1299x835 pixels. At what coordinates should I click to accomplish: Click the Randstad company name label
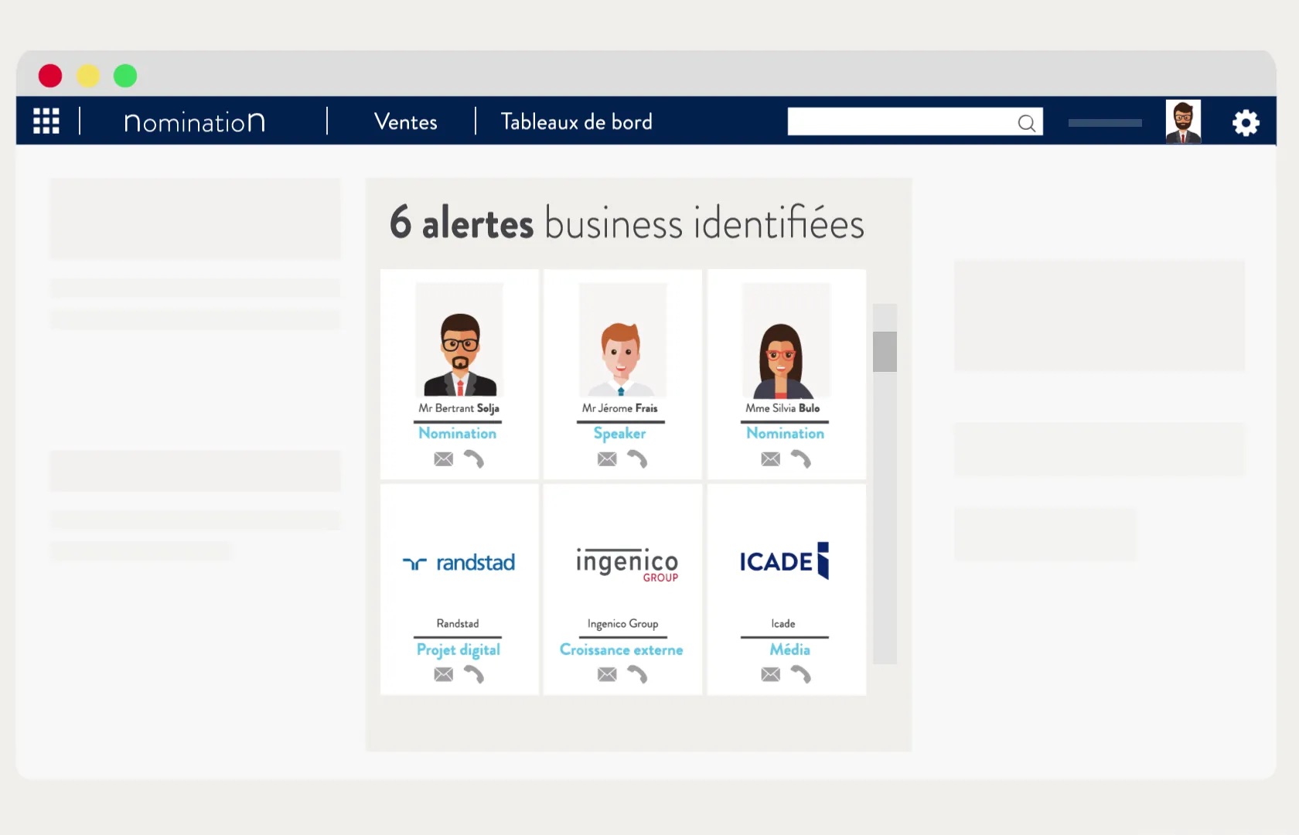coord(458,624)
